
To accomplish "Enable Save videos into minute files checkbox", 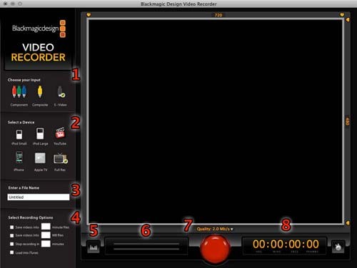I will point(11,227).
